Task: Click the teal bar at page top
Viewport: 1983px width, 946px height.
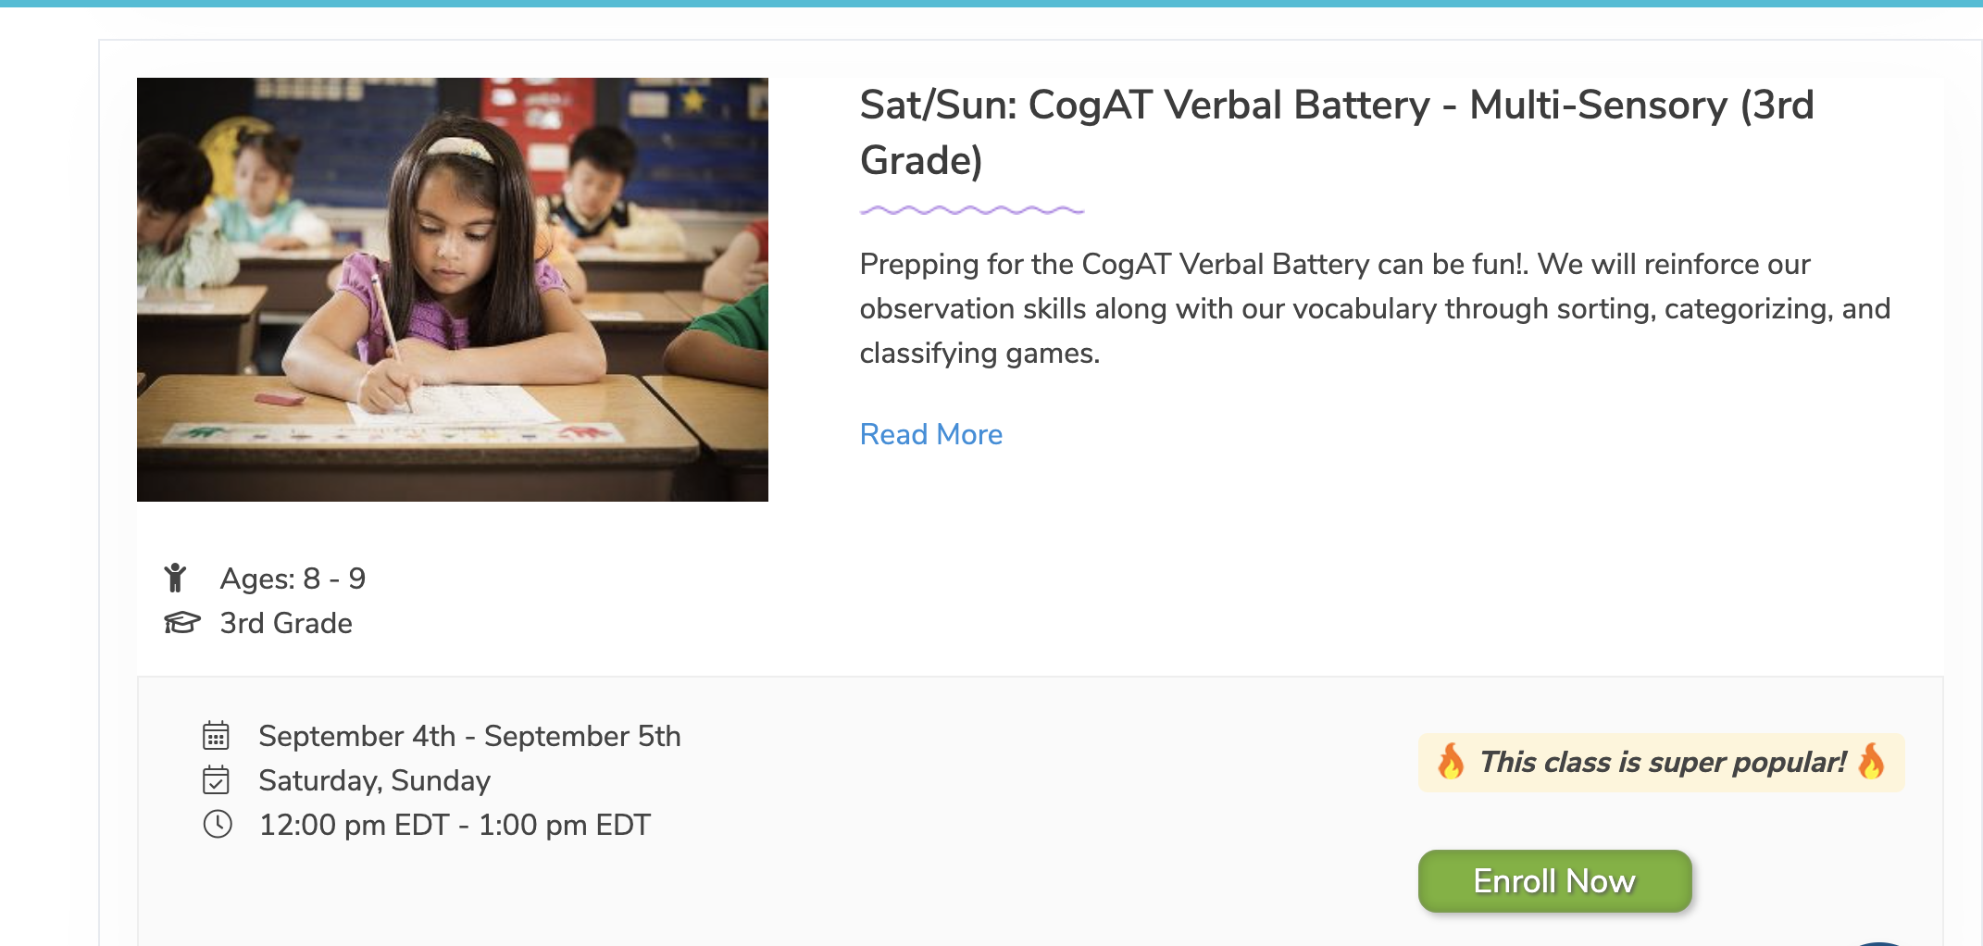Action: coord(991,4)
